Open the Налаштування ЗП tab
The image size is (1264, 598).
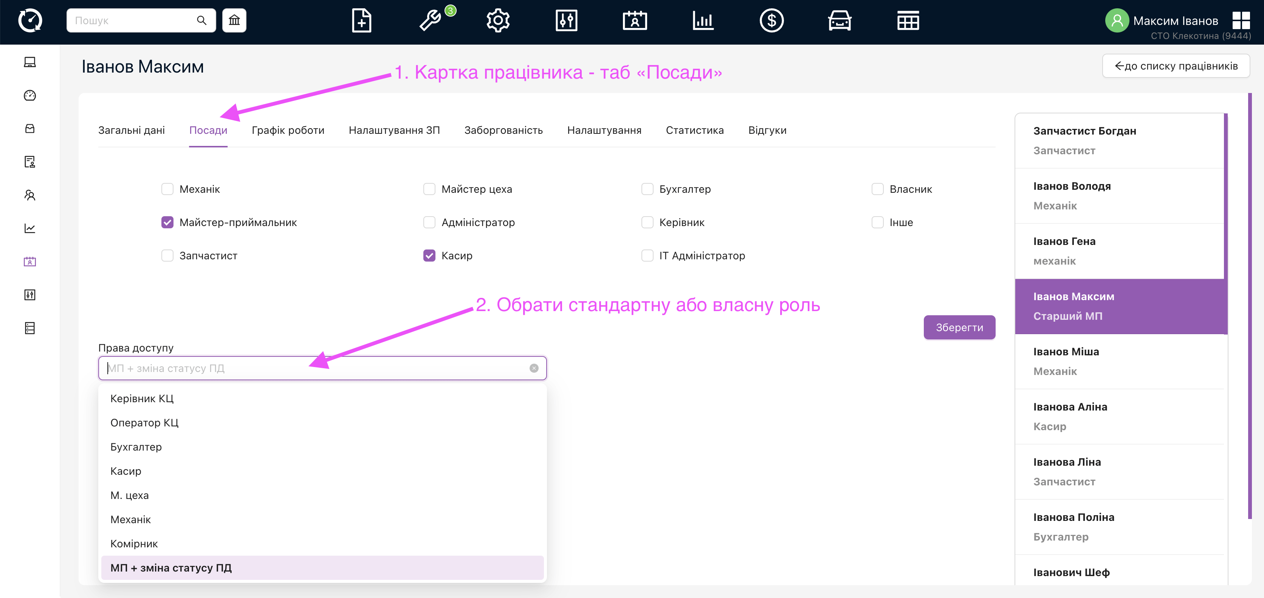pos(394,130)
